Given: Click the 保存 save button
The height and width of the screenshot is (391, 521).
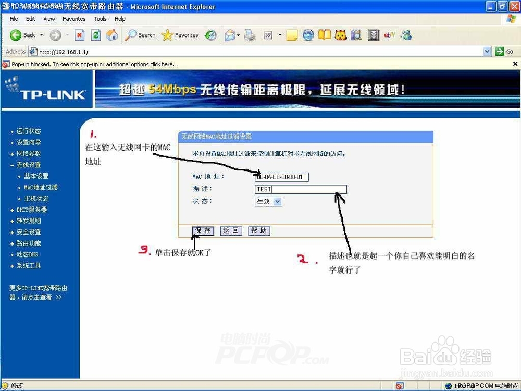Looking at the screenshot, I should (203, 230).
